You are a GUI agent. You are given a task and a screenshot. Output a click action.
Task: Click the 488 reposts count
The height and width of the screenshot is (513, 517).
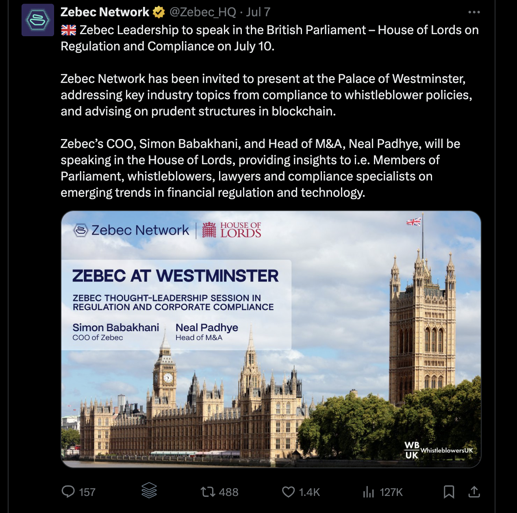click(228, 492)
